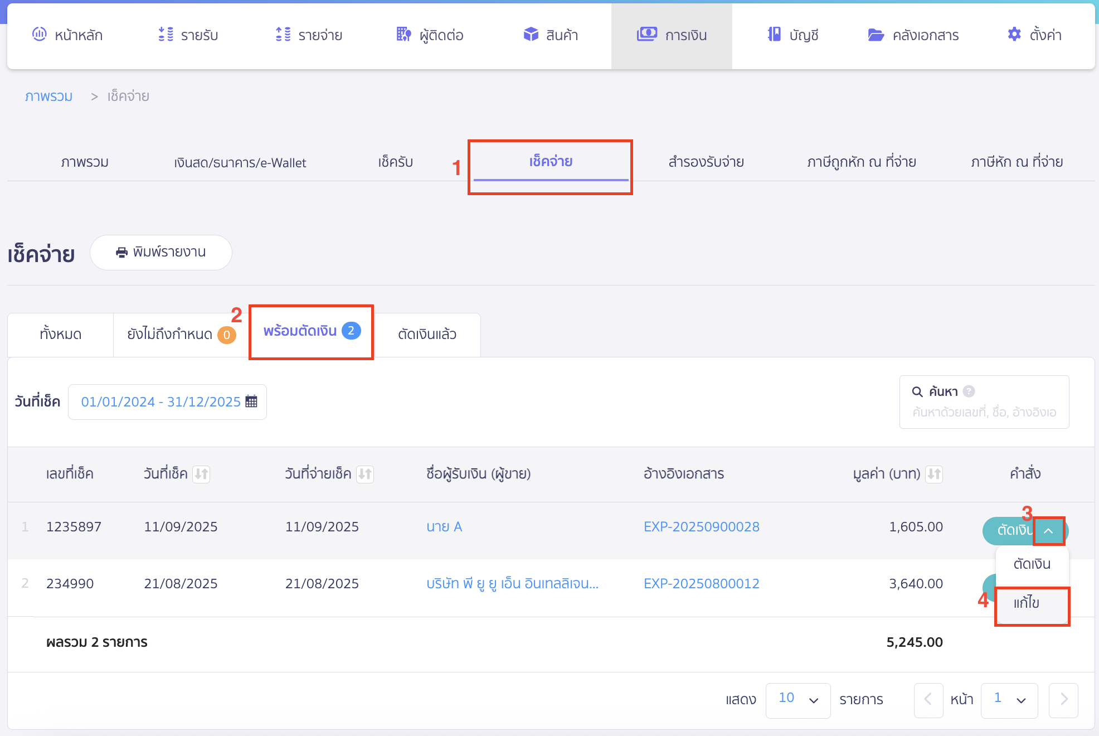Open document link EXP-20250900028
Viewport: 1099px width, 736px height.
click(x=701, y=527)
